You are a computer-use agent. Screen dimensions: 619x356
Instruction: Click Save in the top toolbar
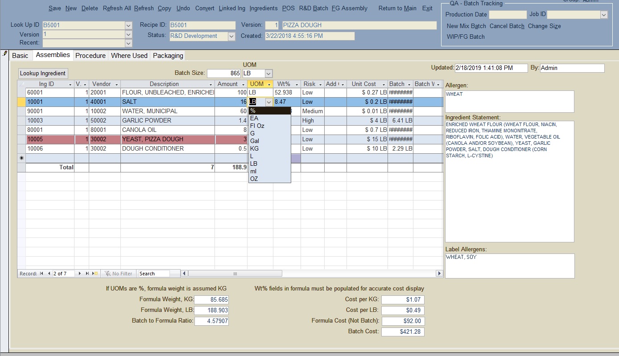pyautogui.click(x=55, y=8)
